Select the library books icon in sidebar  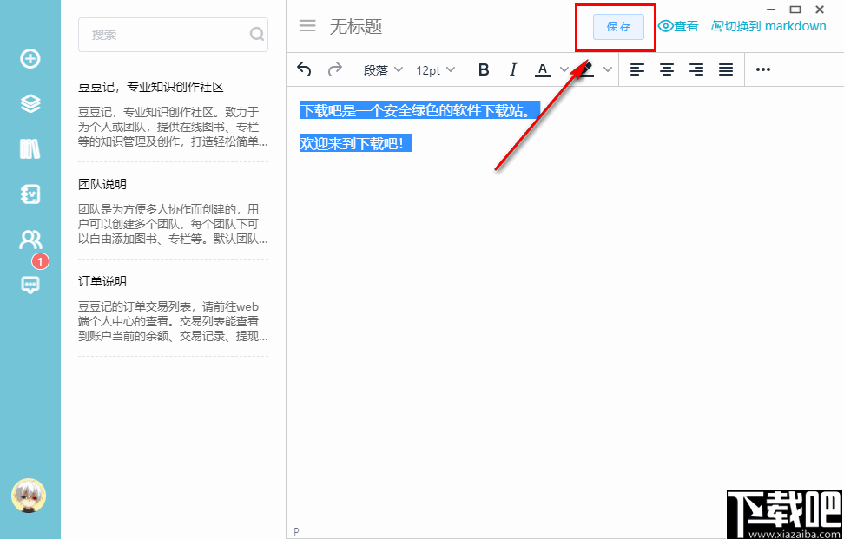coord(30,148)
